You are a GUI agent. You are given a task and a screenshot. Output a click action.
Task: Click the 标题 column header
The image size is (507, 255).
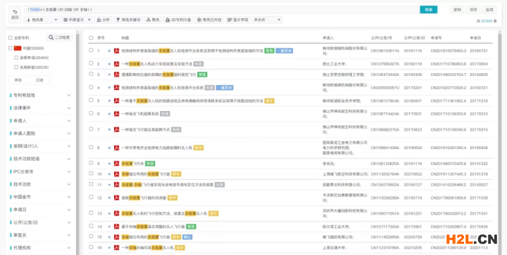(125, 38)
